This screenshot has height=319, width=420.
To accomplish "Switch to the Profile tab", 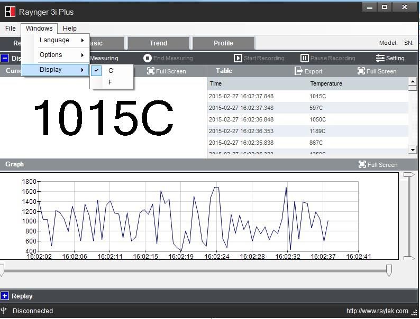I will point(223,43).
